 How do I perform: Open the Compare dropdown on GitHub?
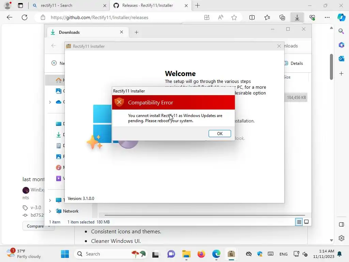(x=38, y=226)
